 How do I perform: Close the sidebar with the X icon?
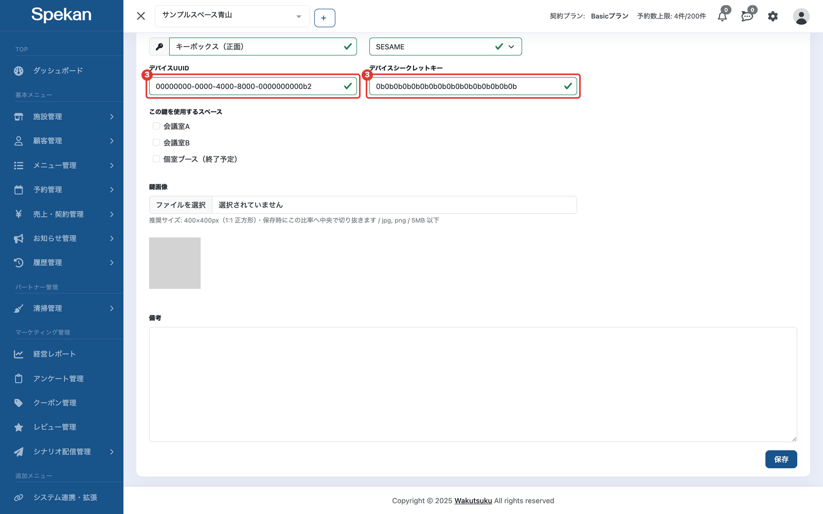tap(141, 16)
